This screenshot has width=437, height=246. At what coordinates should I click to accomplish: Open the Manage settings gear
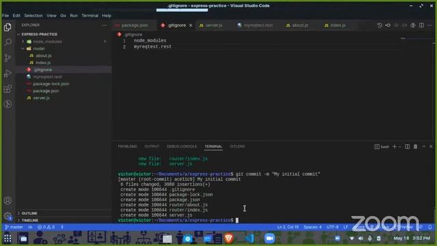(x=8, y=216)
